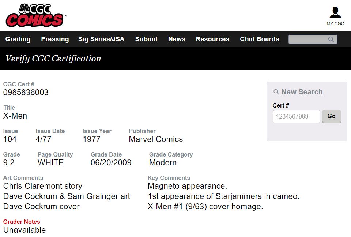Open the Grading menu

pyautogui.click(x=18, y=39)
